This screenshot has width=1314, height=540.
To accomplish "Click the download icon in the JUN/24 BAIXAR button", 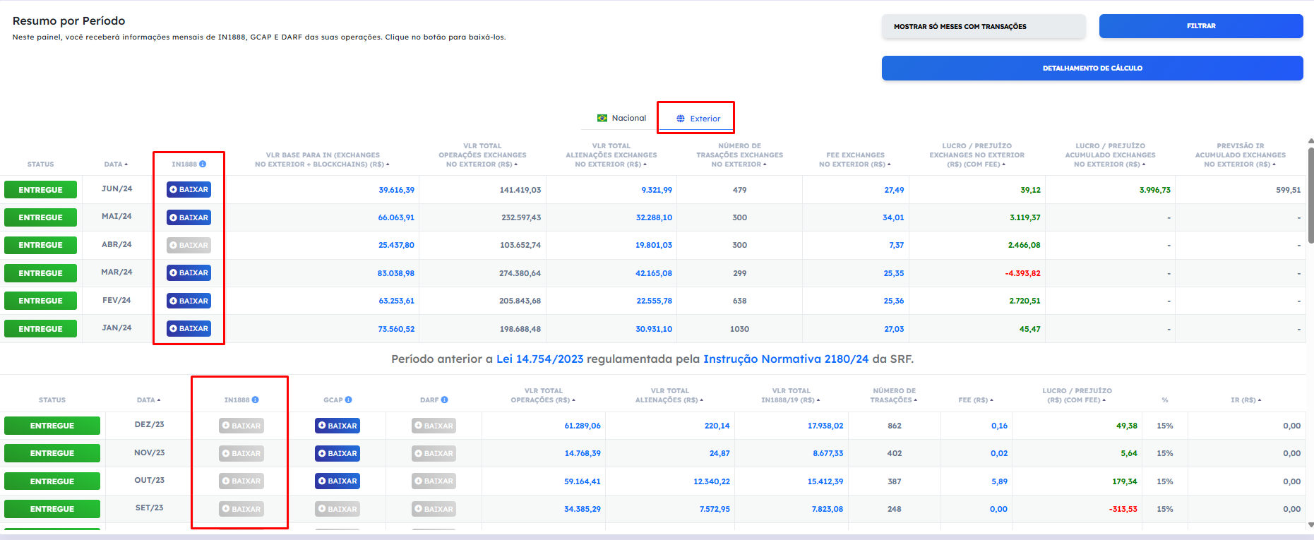I will point(174,190).
